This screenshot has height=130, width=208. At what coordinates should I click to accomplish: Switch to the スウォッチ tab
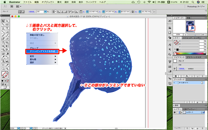(x=187, y=37)
